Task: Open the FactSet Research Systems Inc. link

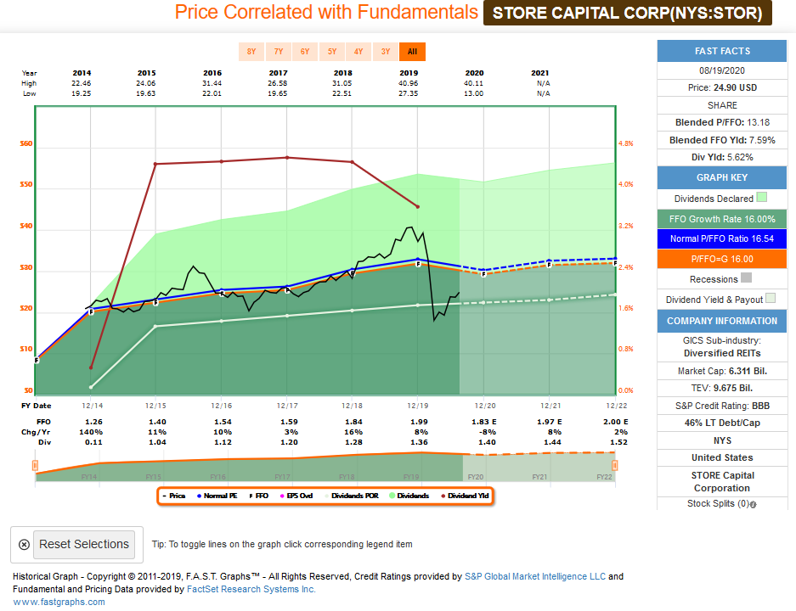Action: 251,589
